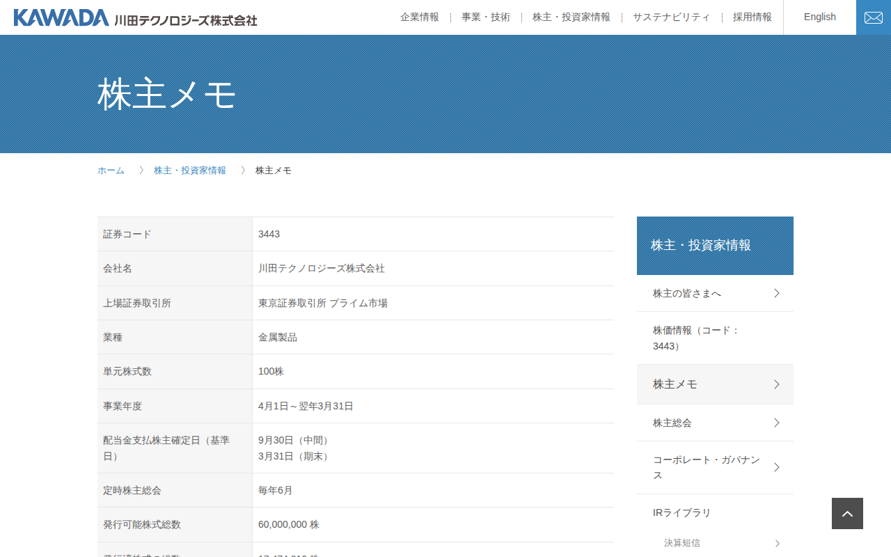This screenshot has width=891, height=557.
Task: Click the KAWADA company logo
Action: pyautogui.click(x=136, y=17)
